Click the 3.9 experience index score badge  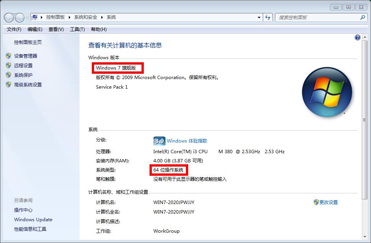(159, 141)
